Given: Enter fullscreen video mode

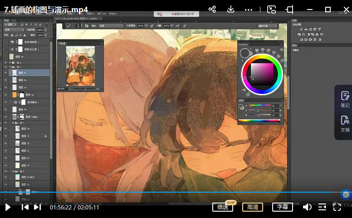Looking at the screenshot, I should [337, 207].
